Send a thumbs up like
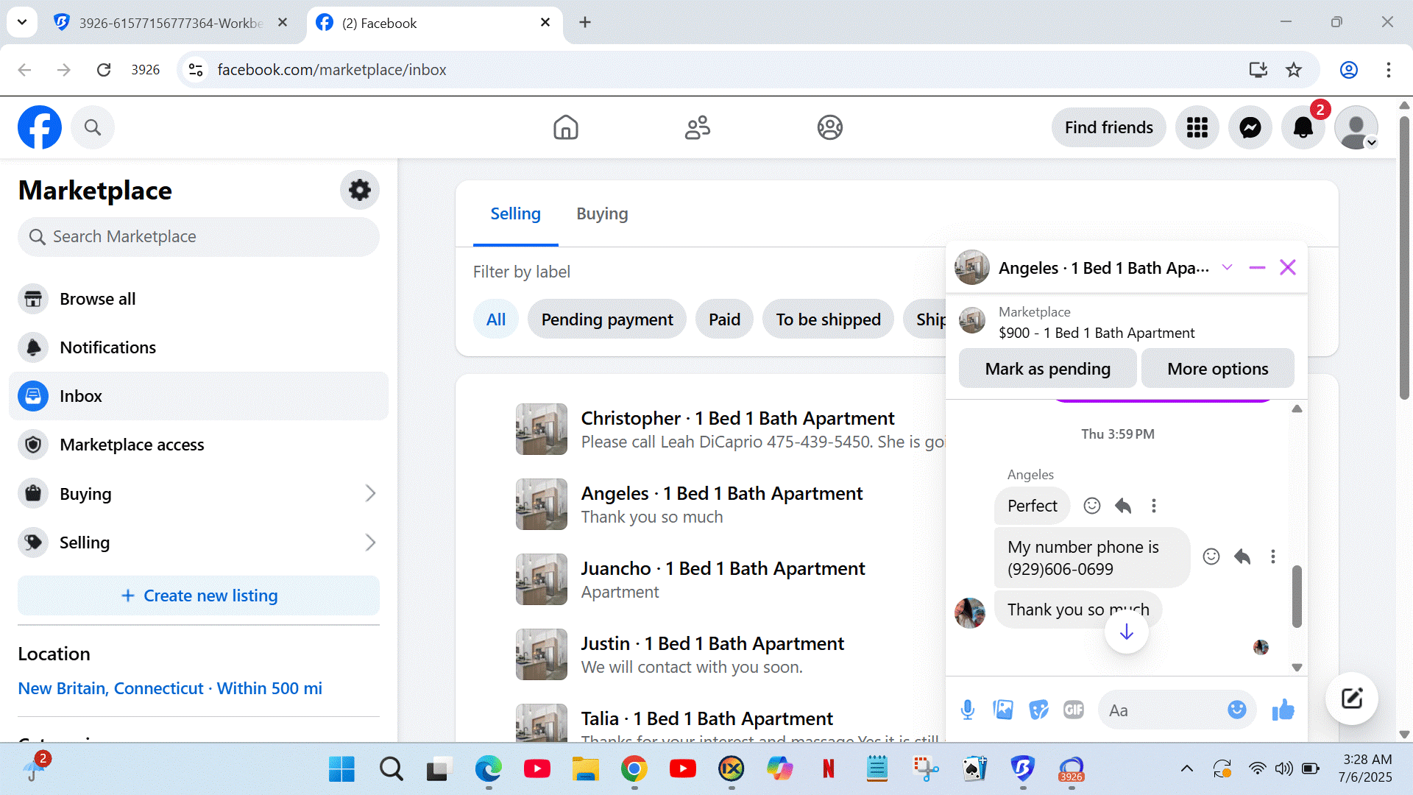The image size is (1413, 795). (x=1283, y=710)
